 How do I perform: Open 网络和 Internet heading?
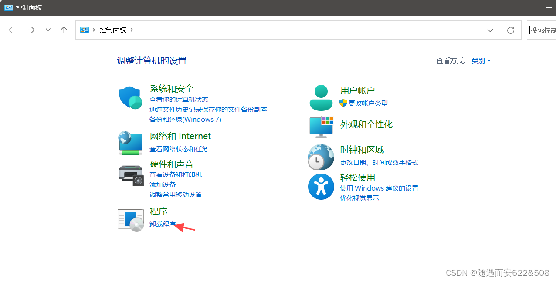[x=180, y=137]
